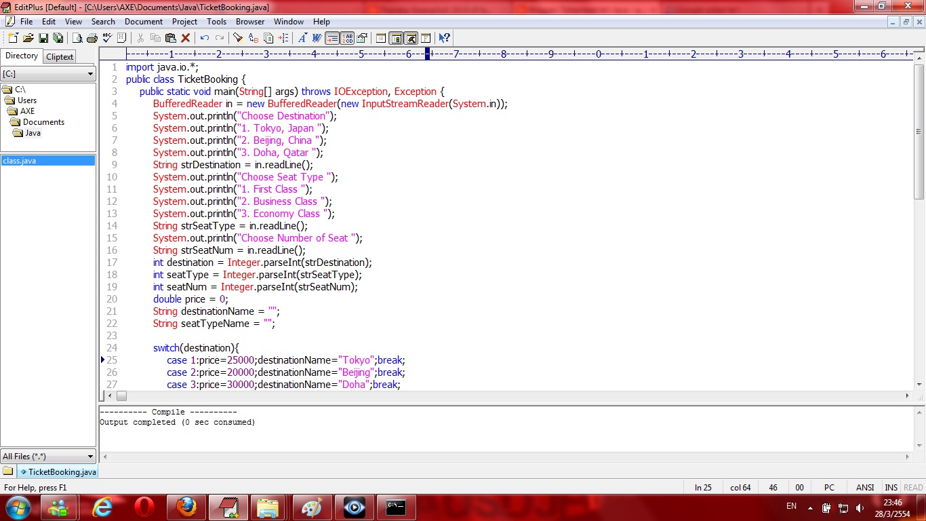This screenshot has height=521, width=926.
Task: Open the Browser menu
Action: 250,21
